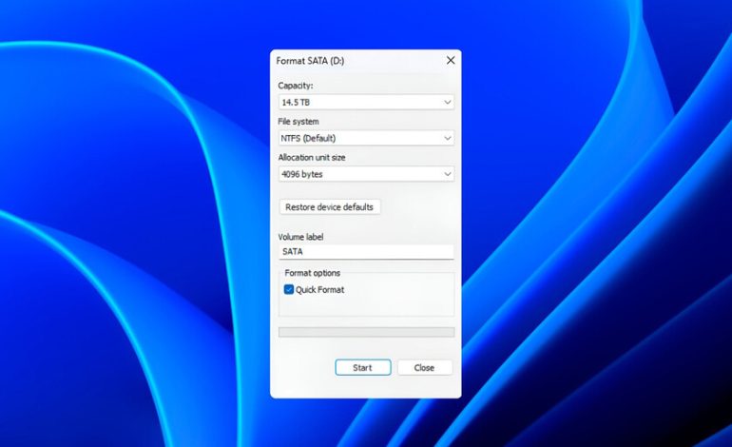Click the Format options group heading
The image size is (732, 447).
(x=313, y=273)
